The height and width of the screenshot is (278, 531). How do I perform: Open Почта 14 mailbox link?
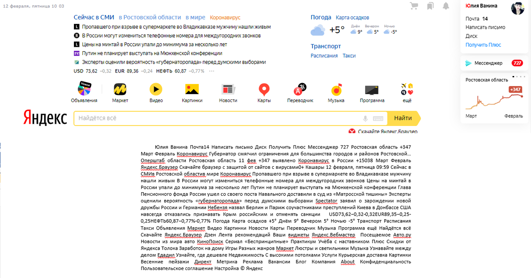[x=477, y=19]
